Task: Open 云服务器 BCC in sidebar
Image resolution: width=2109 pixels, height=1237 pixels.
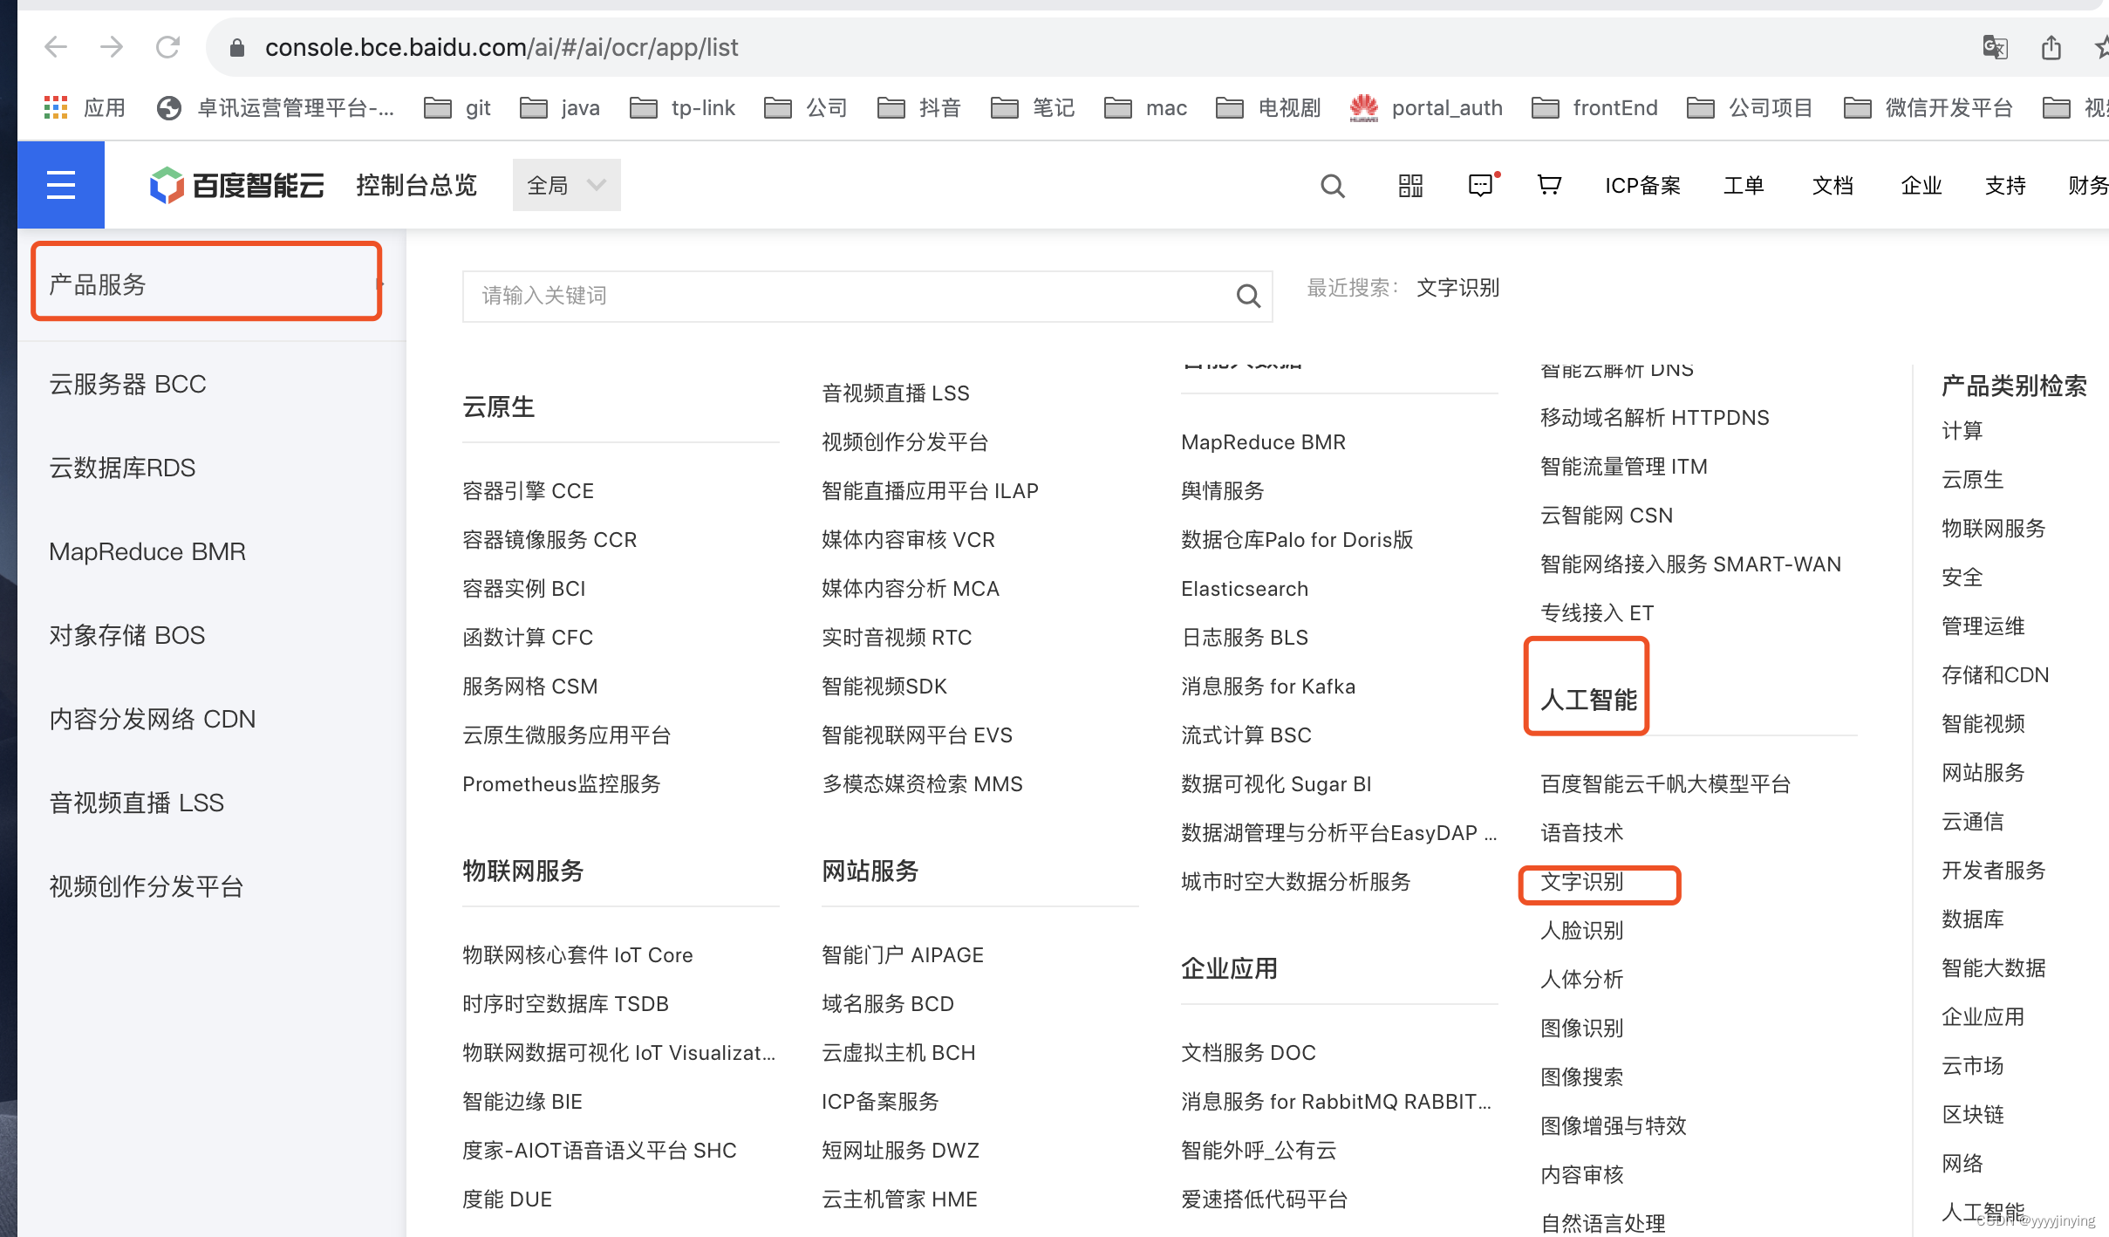Action: pos(127,384)
